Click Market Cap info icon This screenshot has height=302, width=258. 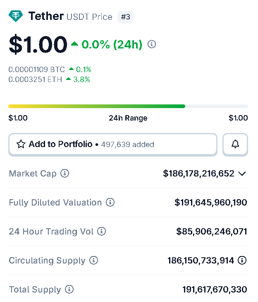tap(64, 173)
